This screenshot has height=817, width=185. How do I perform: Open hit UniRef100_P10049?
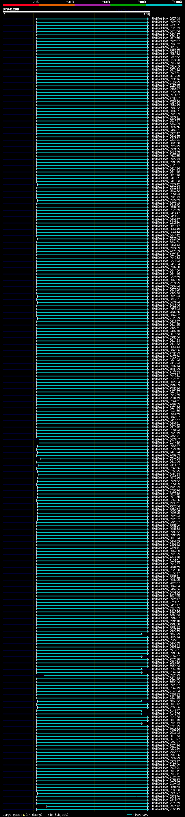(166, 809)
